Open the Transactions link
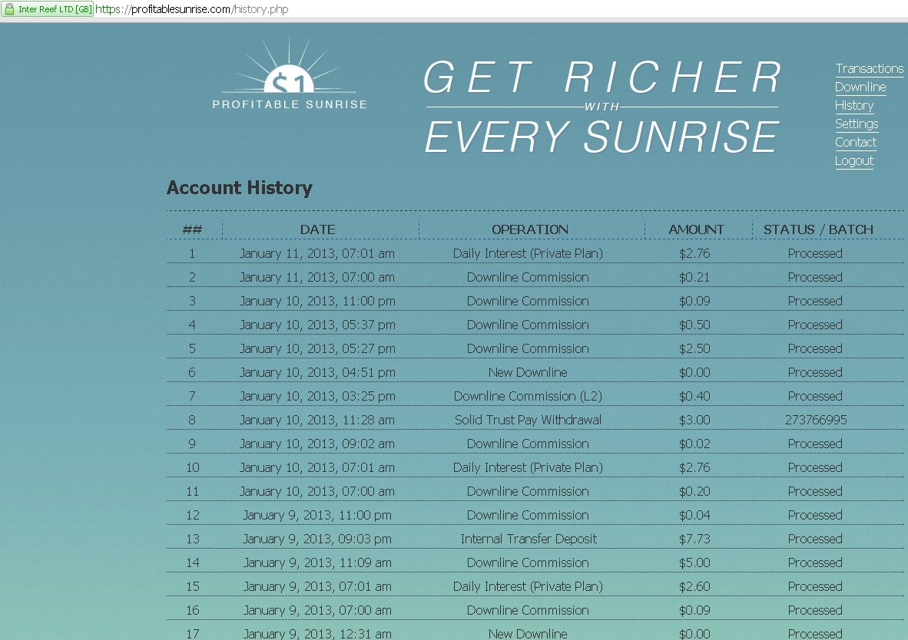This screenshot has width=908, height=640. pos(869,69)
